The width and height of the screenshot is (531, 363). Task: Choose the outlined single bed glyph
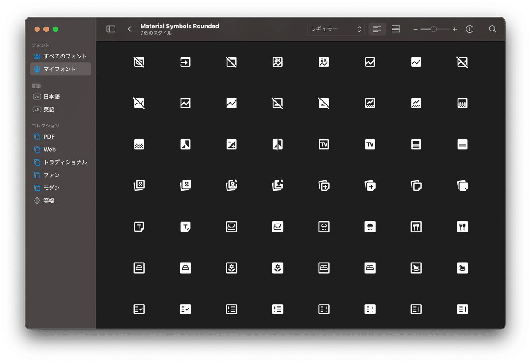coord(139,268)
